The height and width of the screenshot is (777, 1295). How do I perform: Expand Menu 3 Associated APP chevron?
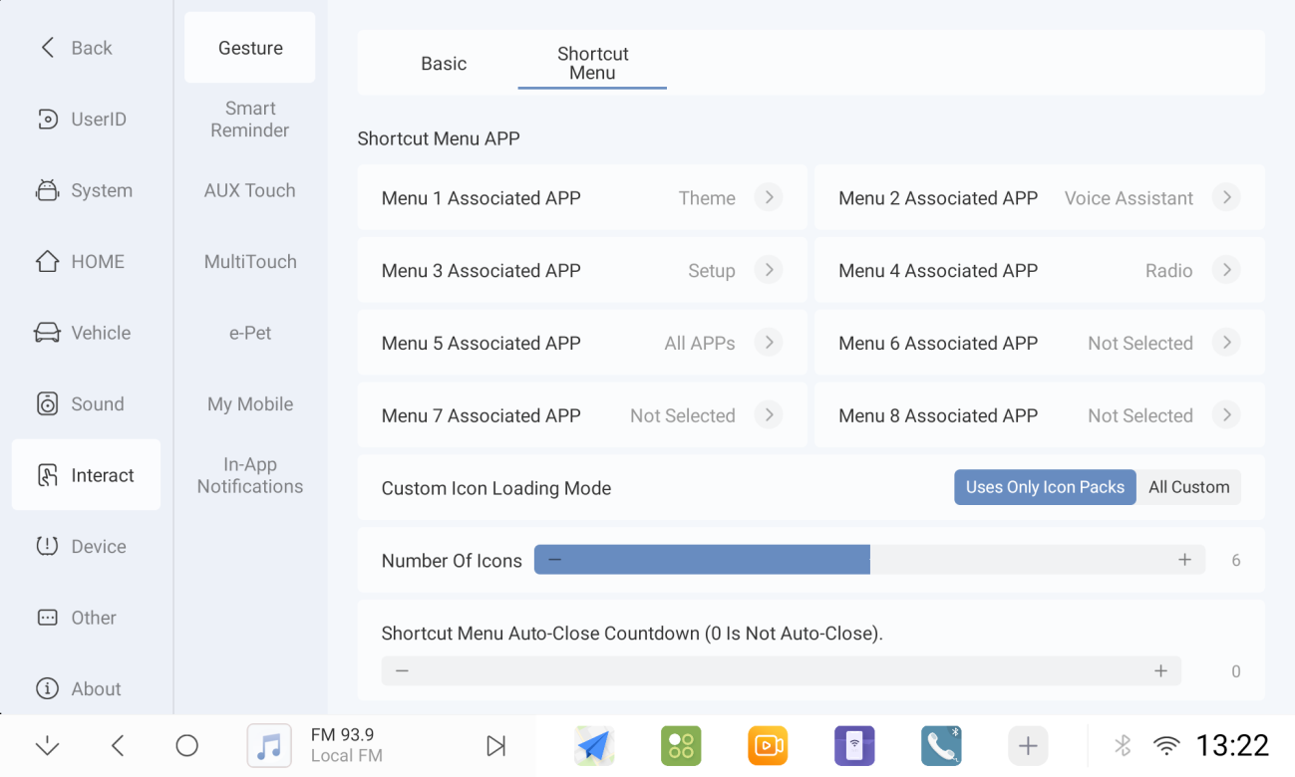tap(768, 270)
